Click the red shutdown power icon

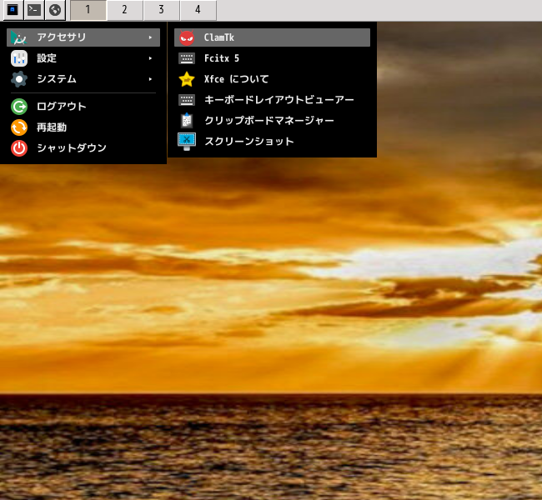pyautogui.click(x=19, y=148)
